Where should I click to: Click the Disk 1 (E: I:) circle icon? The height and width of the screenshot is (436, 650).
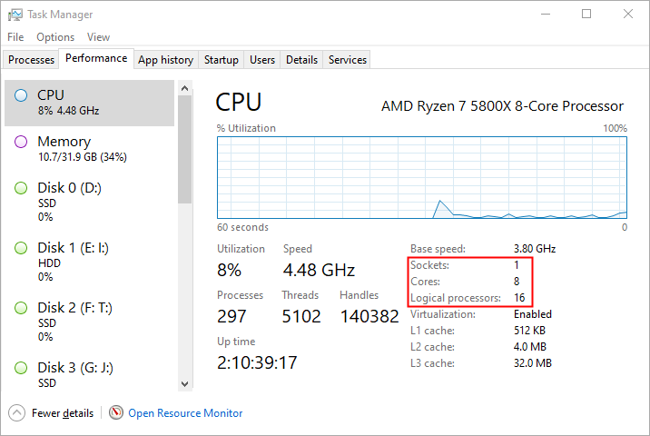(21, 248)
